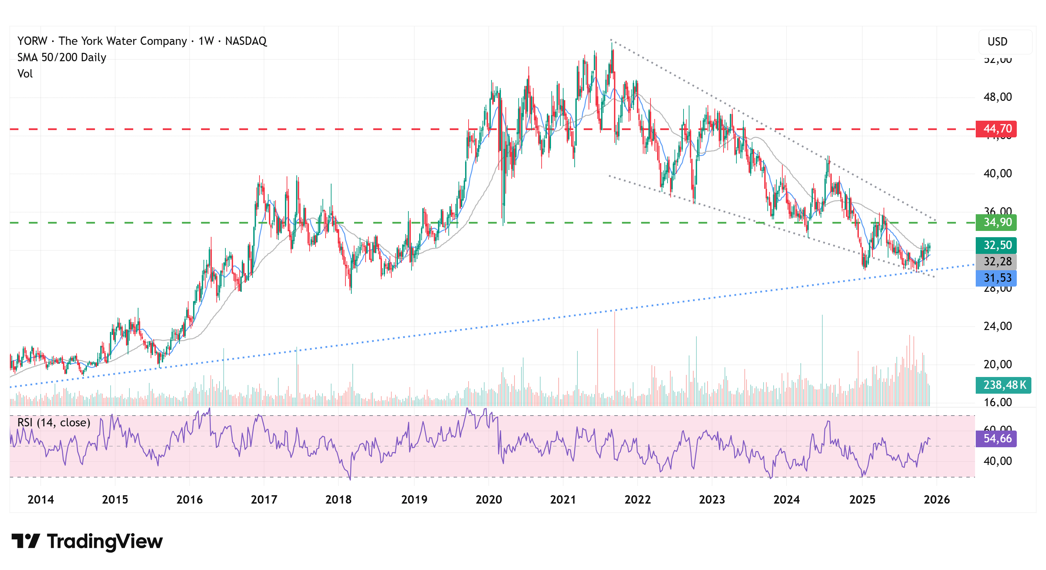This screenshot has height=570, width=1046.
Task: Click the 2020 time axis label
Action: tap(488, 499)
